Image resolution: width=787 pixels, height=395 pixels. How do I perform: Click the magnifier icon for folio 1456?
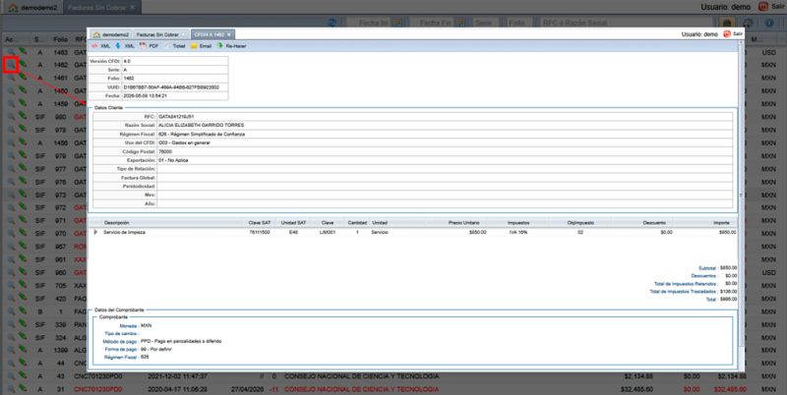coord(11,142)
